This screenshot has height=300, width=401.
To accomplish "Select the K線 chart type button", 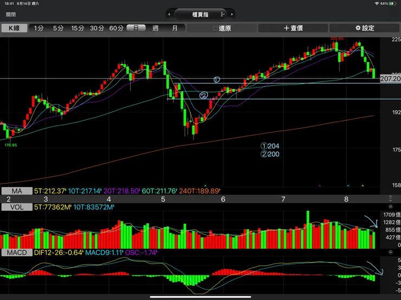I will coord(14,28).
